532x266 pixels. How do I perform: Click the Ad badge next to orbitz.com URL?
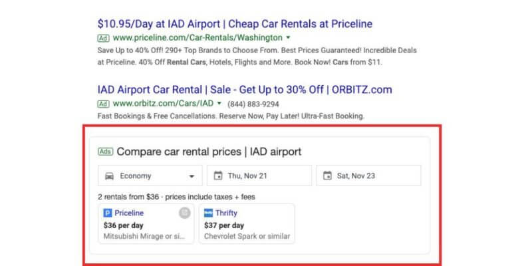103,104
